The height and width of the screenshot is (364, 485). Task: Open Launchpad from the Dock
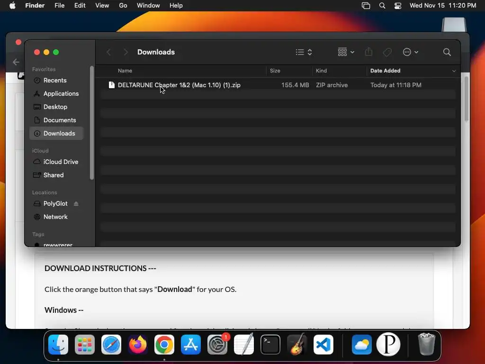(85, 345)
